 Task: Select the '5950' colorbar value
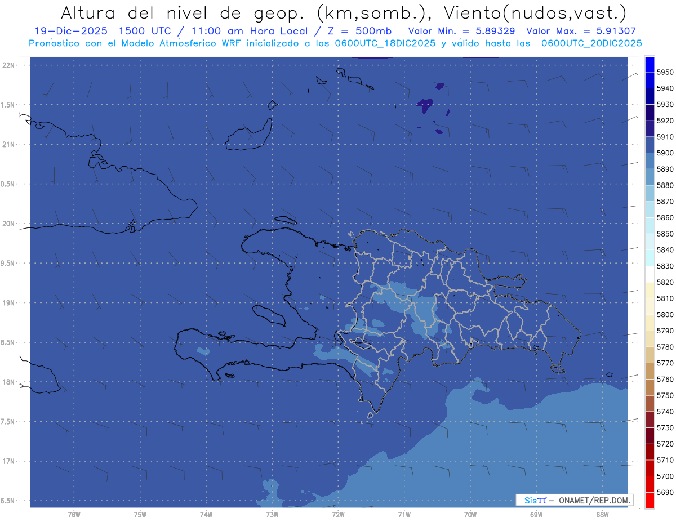(x=665, y=72)
